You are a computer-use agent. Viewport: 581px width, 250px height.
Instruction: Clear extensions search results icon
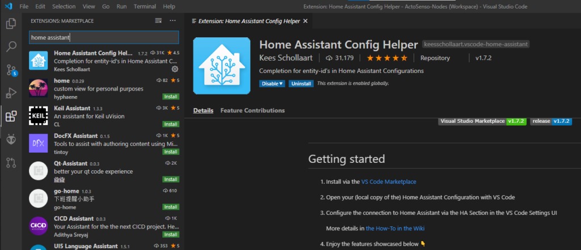pos(158,21)
